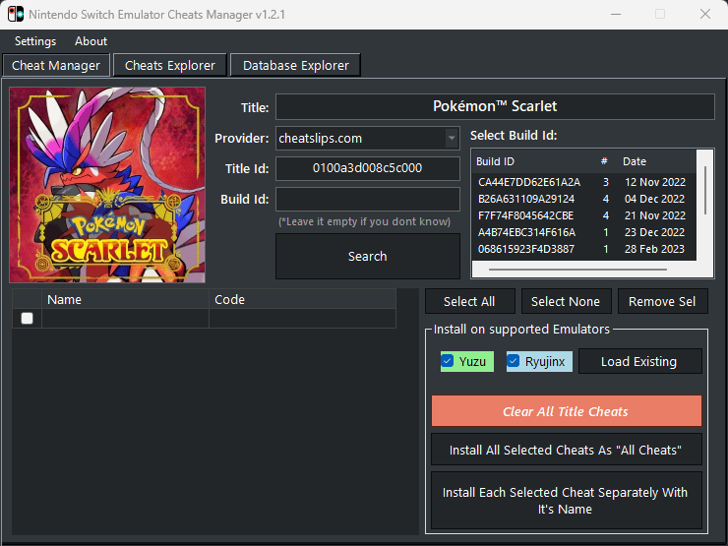Open the Settings menu
The width and height of the screenshot is (728, 546).
[x=35, y=41]
